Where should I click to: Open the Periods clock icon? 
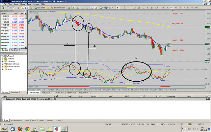tap(106, 8)
